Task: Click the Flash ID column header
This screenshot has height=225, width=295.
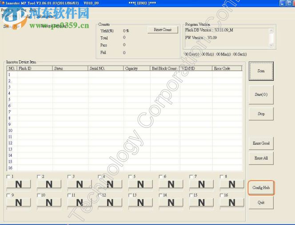Action: tap(35, 68)
